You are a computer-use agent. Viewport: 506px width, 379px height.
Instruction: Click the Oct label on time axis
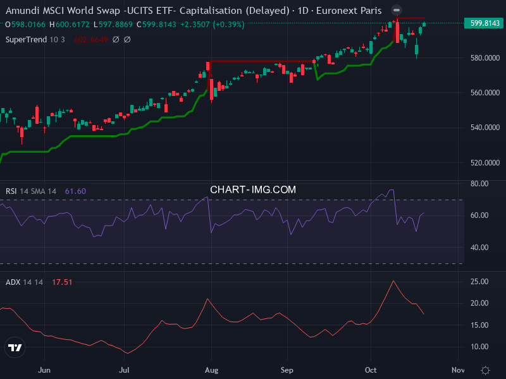pos(371,370)
